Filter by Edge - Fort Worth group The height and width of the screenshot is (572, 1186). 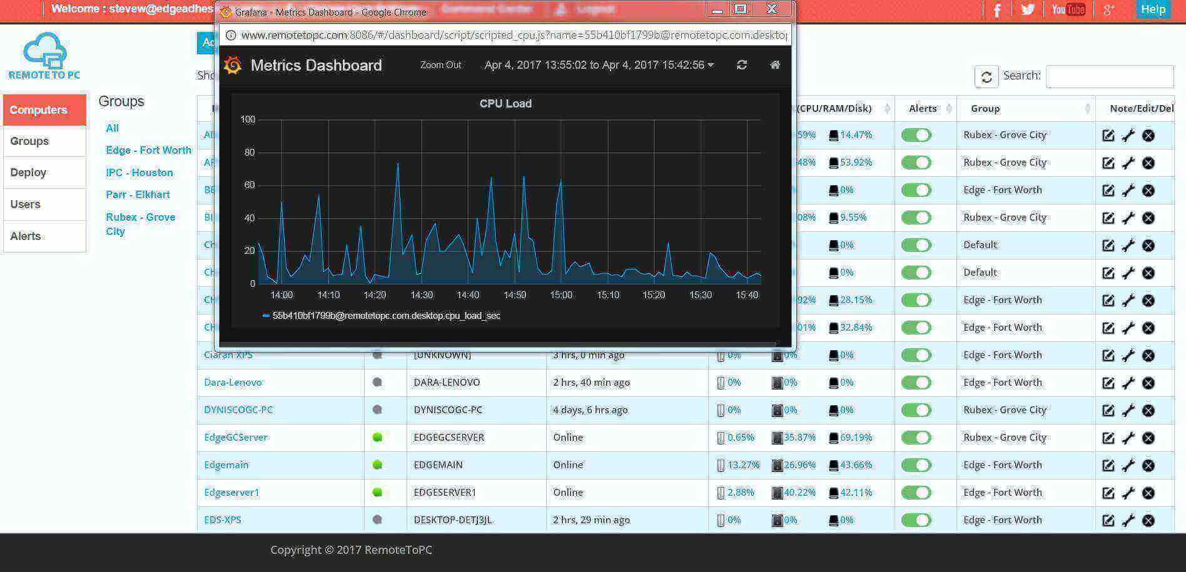pos(148,150)
